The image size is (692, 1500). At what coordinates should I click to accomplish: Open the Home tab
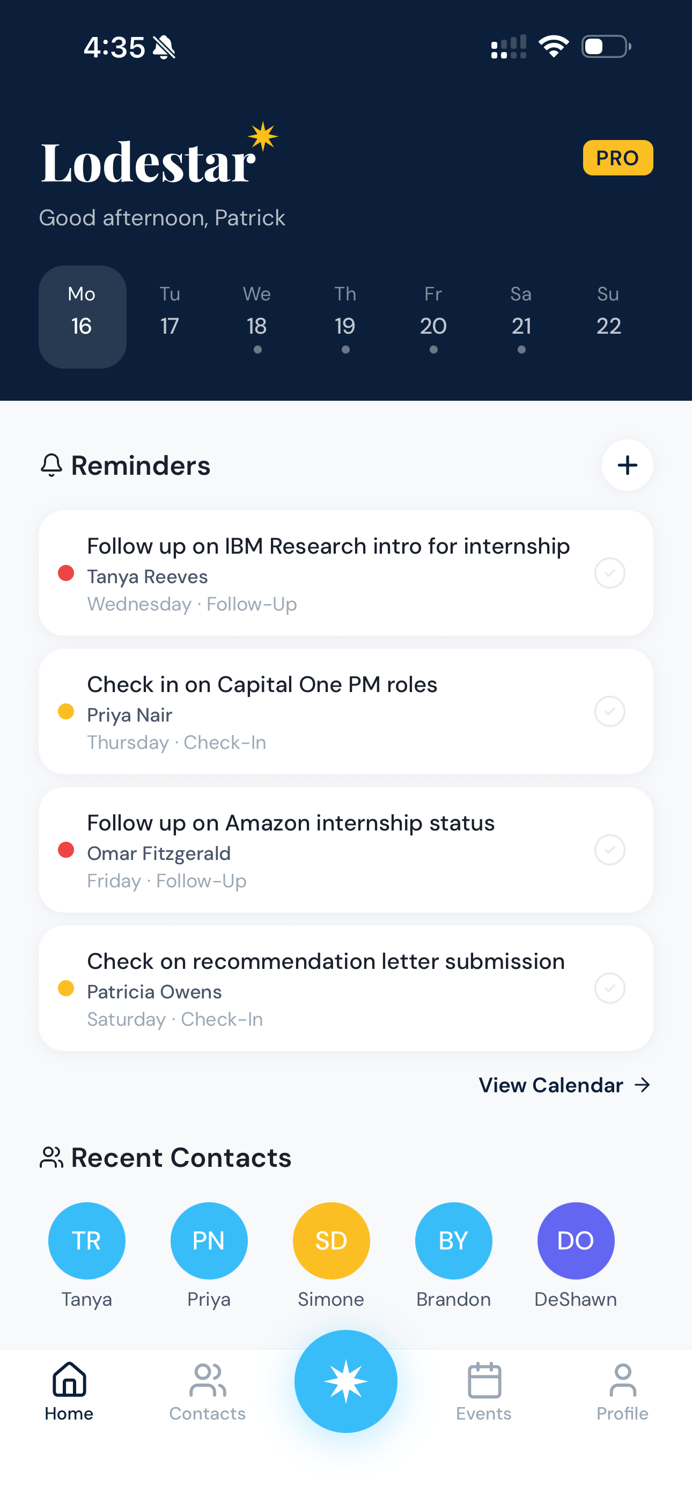click(69, 1391)
